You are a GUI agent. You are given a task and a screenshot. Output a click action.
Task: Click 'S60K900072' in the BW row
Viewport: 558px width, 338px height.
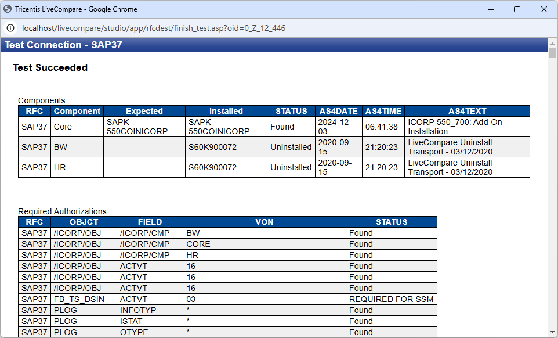pyautogui.click(x=226, y=147)
